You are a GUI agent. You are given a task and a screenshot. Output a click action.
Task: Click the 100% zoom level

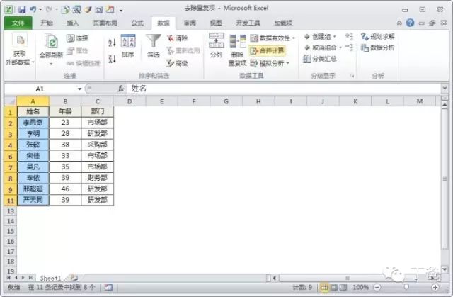pos(360,287)
